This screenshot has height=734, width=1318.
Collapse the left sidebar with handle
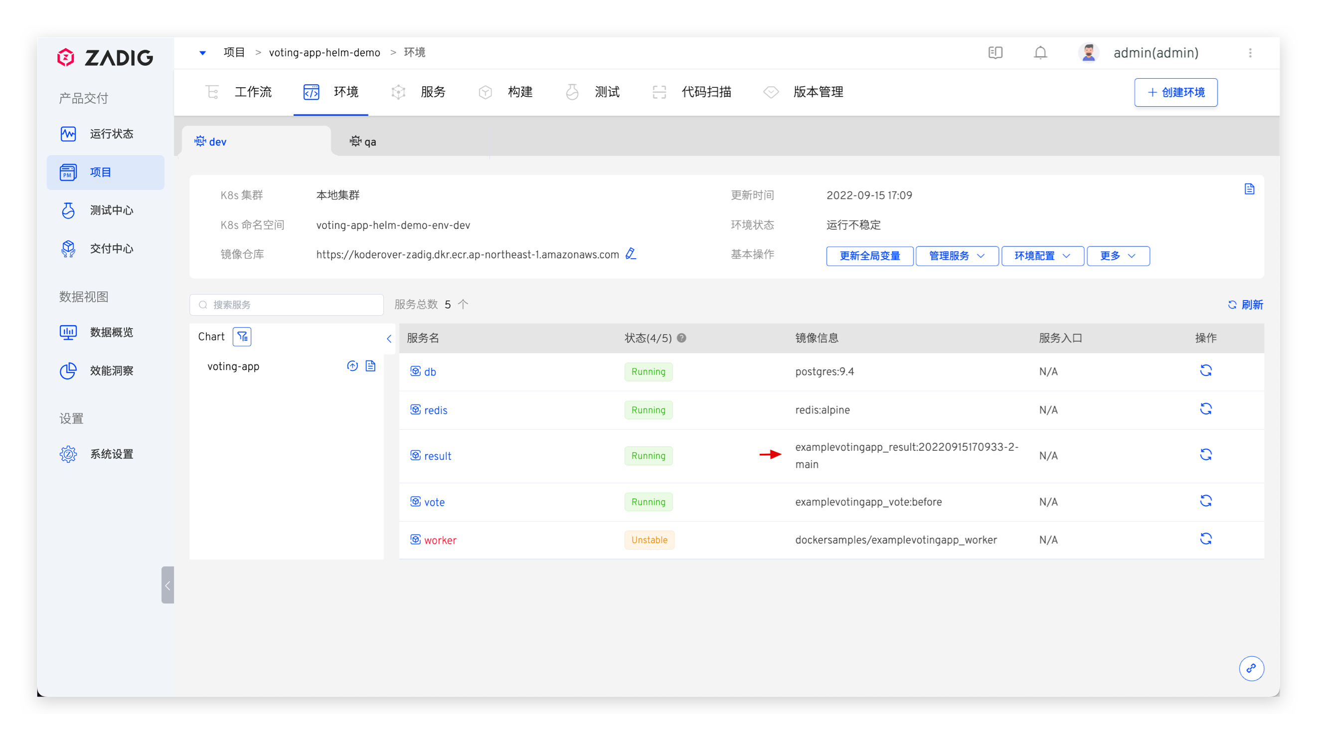167,585
